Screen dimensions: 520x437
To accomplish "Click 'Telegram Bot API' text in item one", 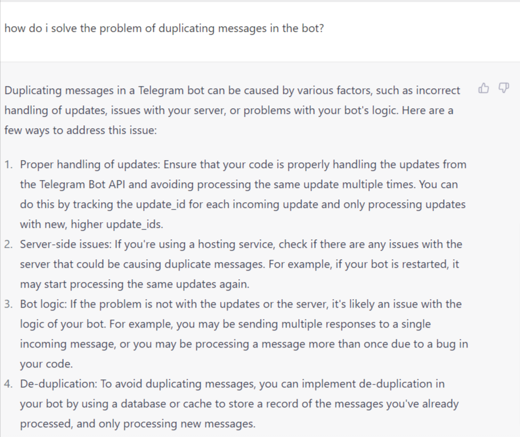I will pyautogui.click(x=82, y=184).
